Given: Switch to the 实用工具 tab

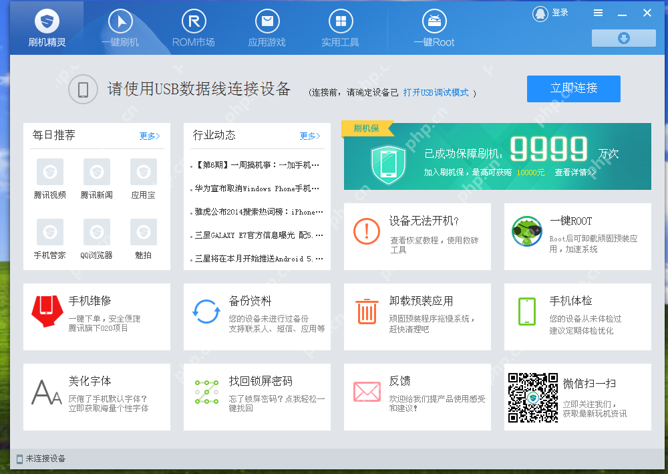Looking at the screenshot, I should coord(340,28).
